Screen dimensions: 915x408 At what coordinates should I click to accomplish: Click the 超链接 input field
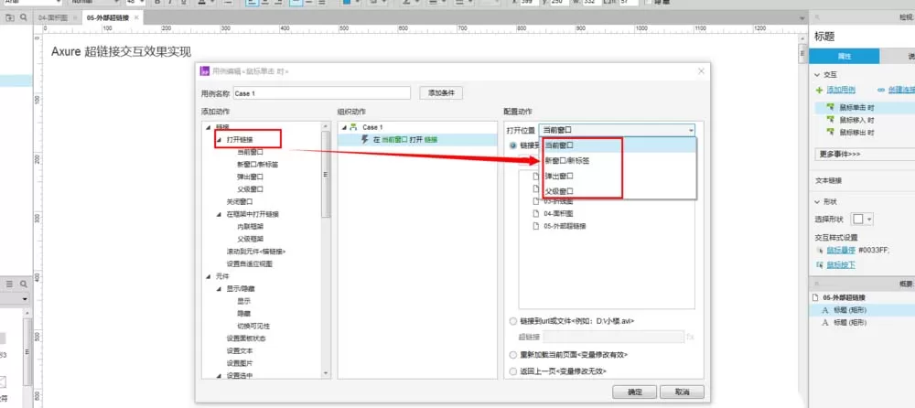coord(613,337)
